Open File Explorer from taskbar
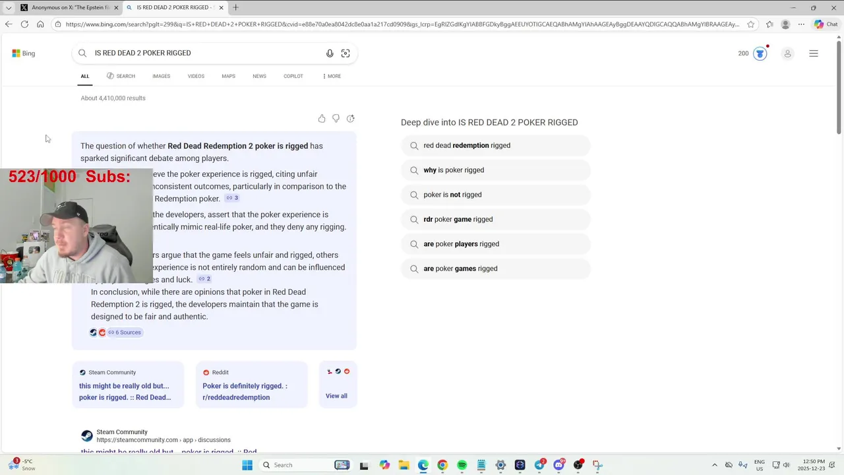844x475 pixels. [x=404, y=465]
